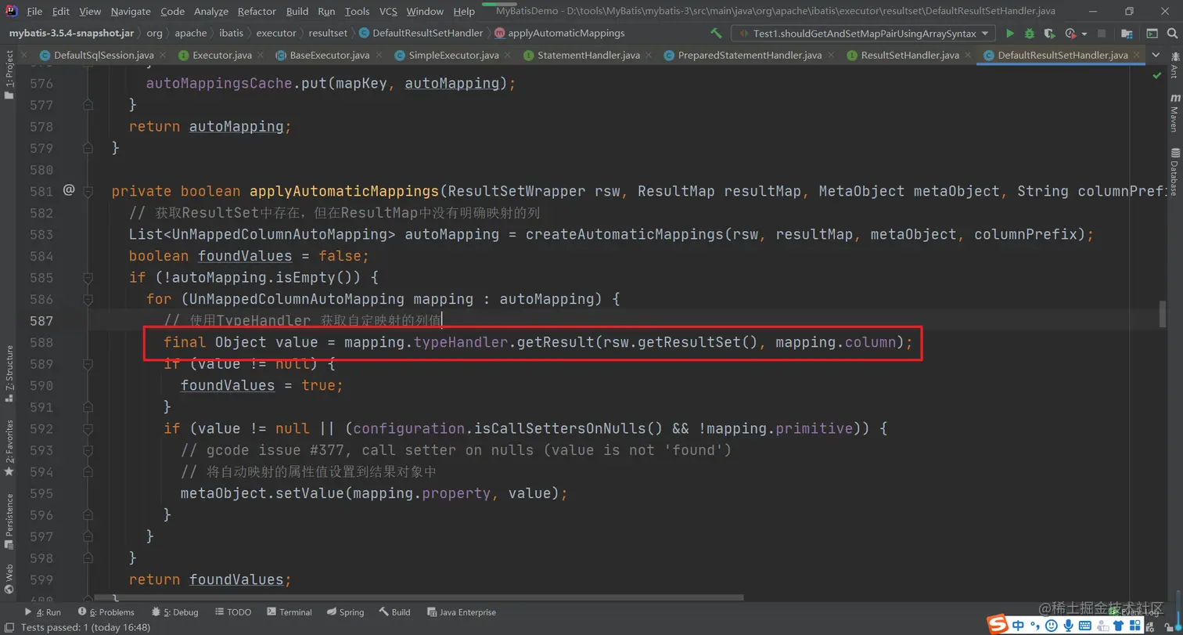Image resolution: width=1183 pixels, height=635 pixels.
Task: Open the Analyze menu
Action: click(210, 12)
